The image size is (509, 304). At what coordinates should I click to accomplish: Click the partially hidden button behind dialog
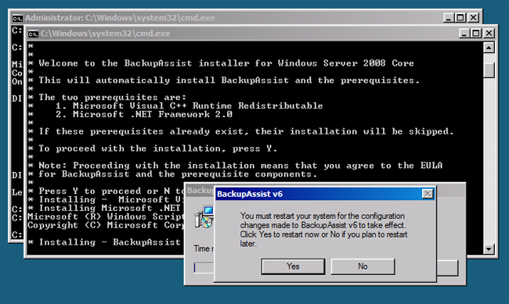tap(447, 268)
